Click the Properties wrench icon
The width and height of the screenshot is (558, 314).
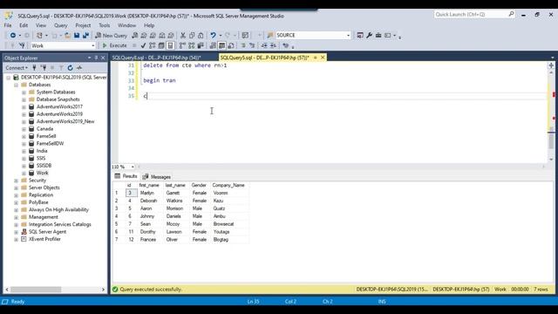369,35
